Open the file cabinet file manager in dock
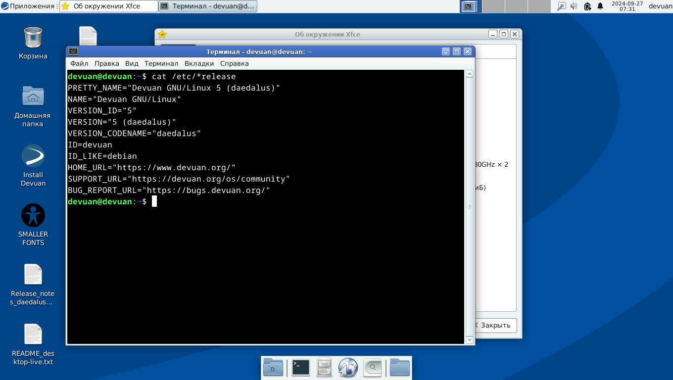 pos(324,368)
